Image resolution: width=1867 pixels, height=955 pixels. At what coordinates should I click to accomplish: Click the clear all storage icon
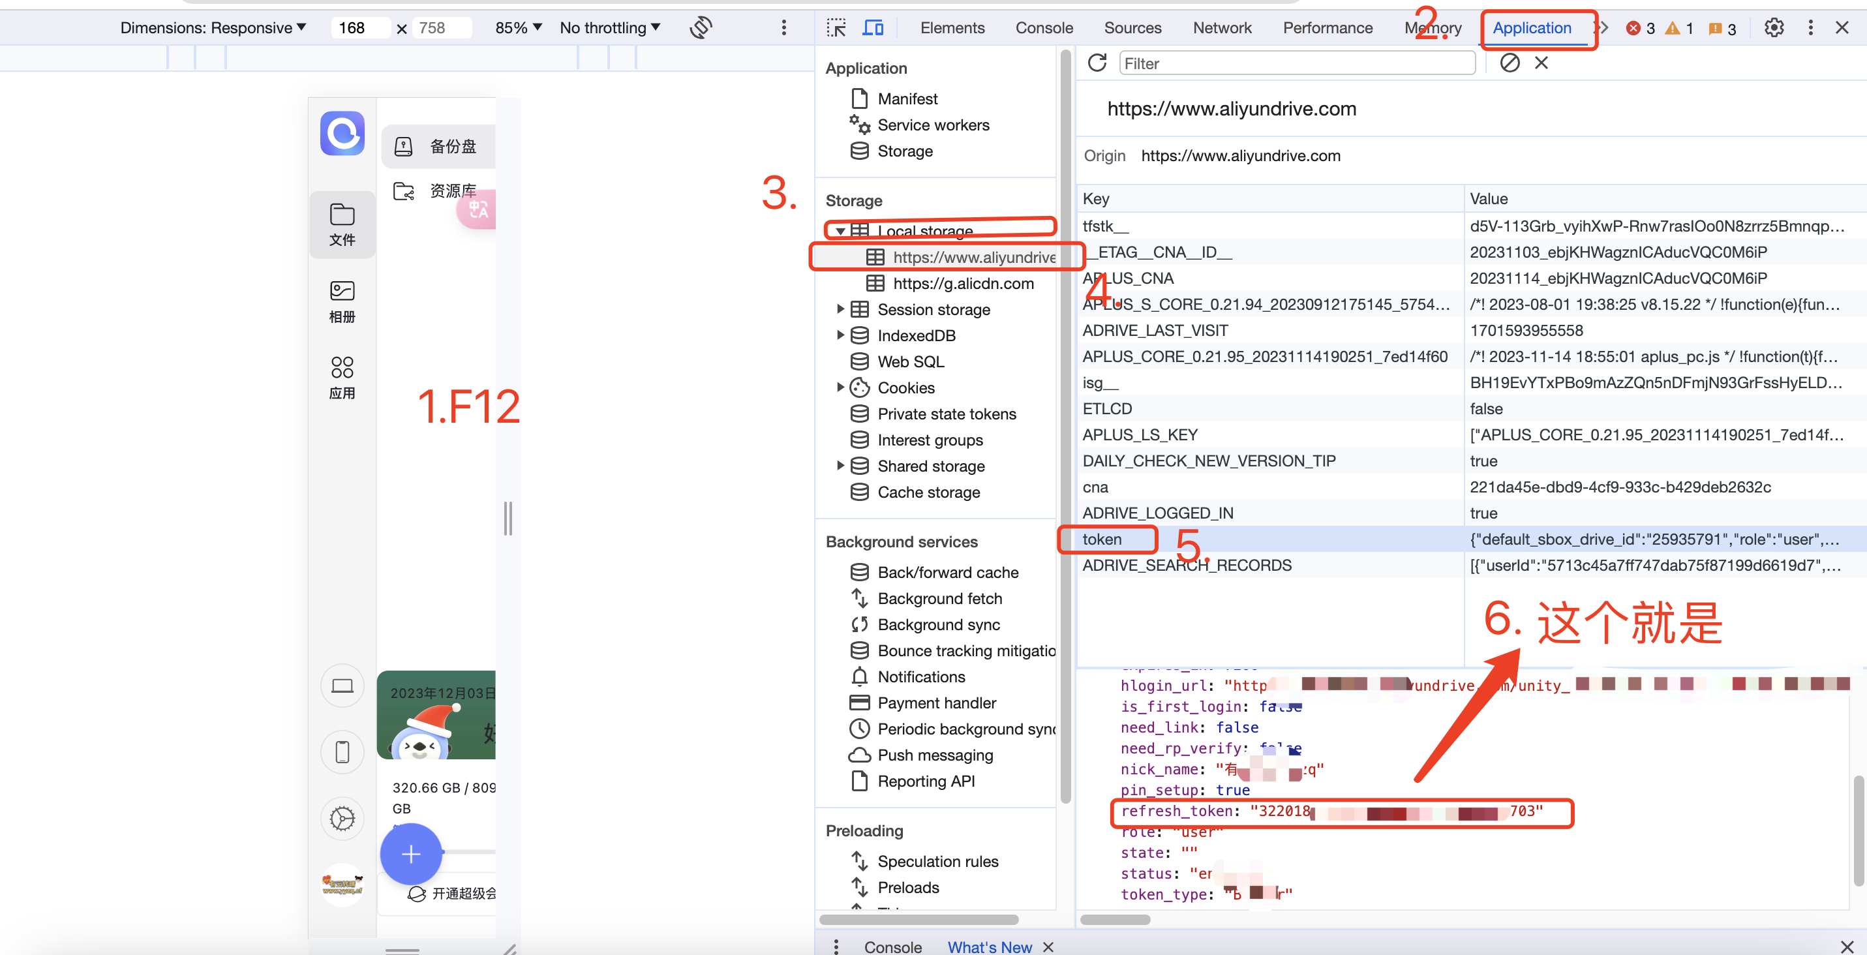point(1509,63)
